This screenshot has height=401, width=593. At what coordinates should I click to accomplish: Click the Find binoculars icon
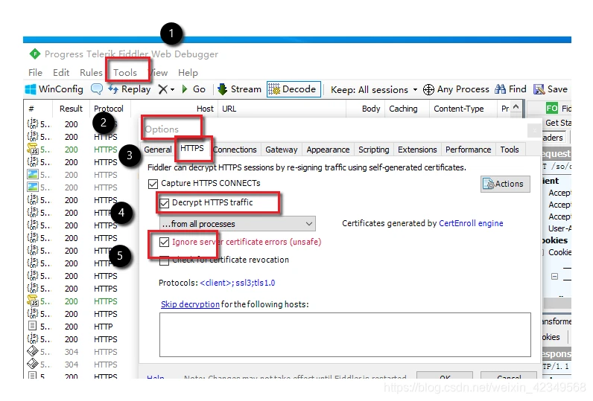[500, 89]
